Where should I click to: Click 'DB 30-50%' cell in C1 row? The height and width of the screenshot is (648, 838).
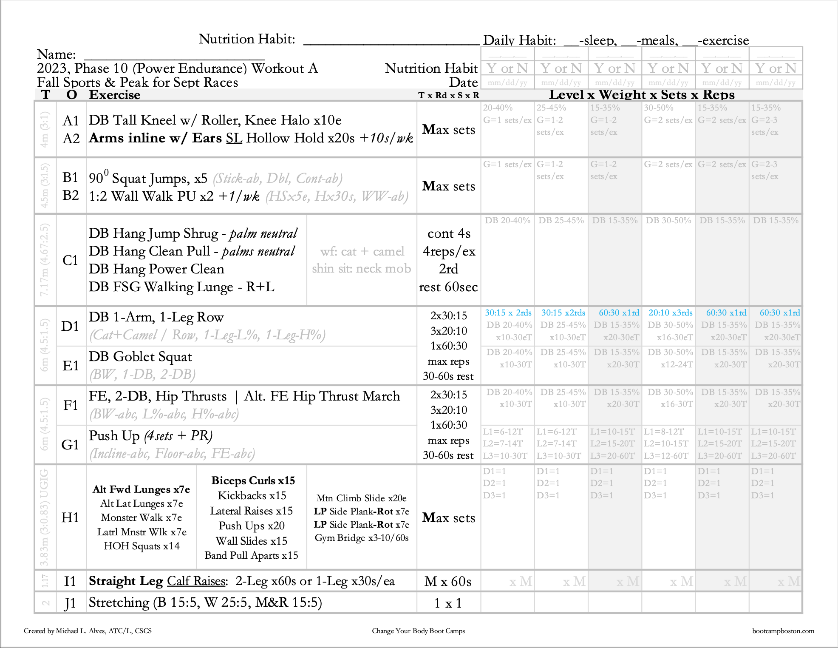pos(668,220)
